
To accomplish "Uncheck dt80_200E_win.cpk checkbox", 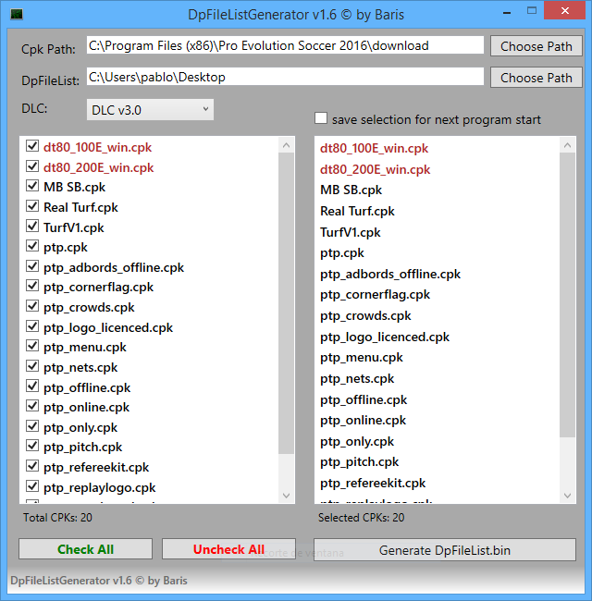I will tap(32, 166).
